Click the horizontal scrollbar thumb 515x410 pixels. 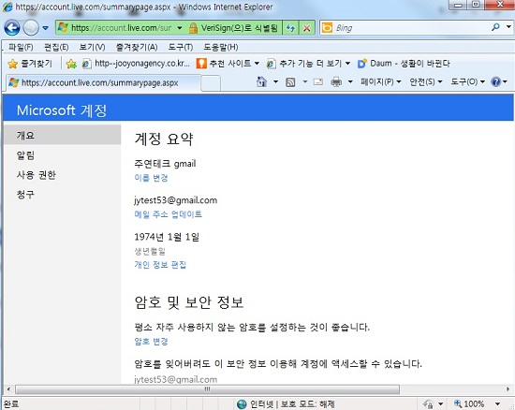pyautogui.click(x=208, y=389)
